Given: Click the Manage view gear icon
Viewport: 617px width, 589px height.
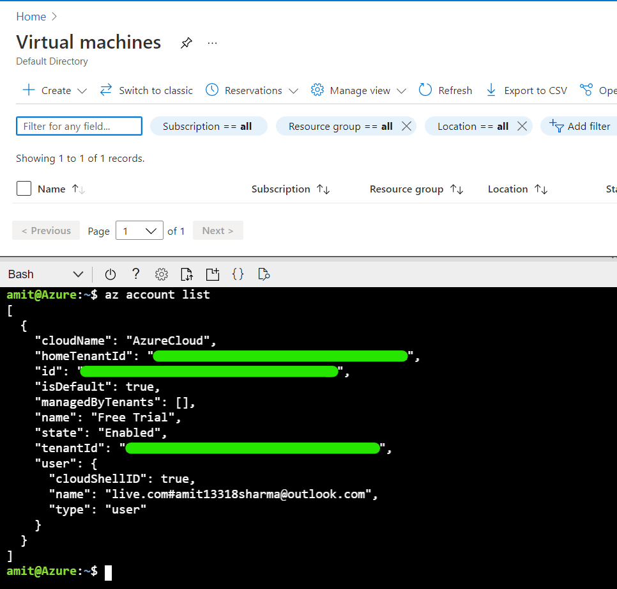Looking at the screenshot, I should [x=317, y=90].
